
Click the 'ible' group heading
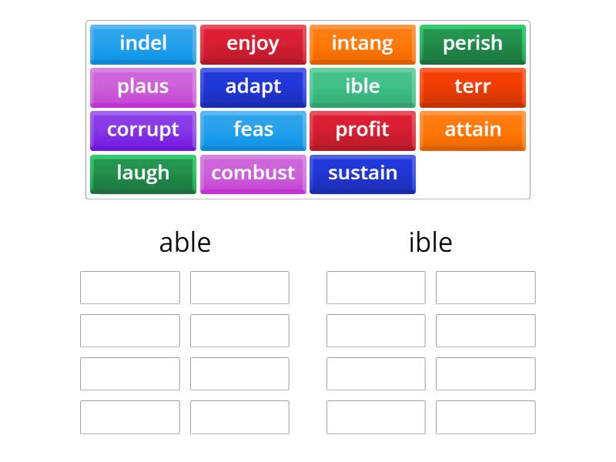tap(431, 243)
